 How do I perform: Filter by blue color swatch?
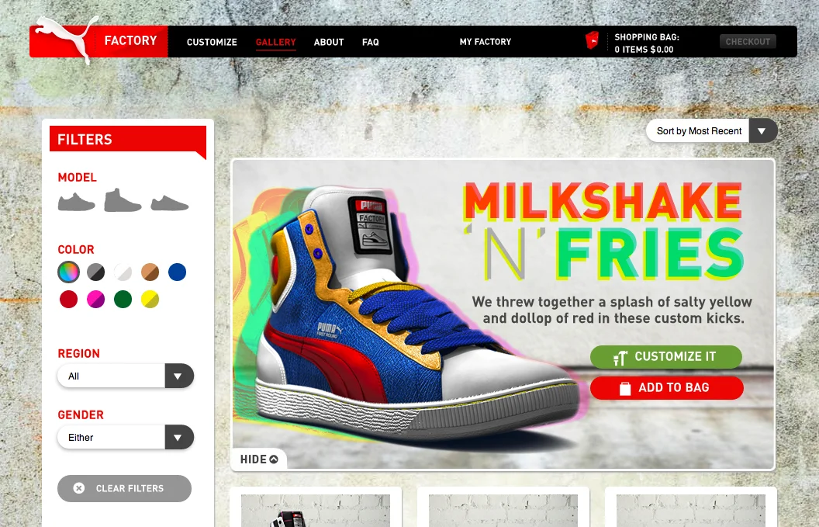click(x=177, y=272)
